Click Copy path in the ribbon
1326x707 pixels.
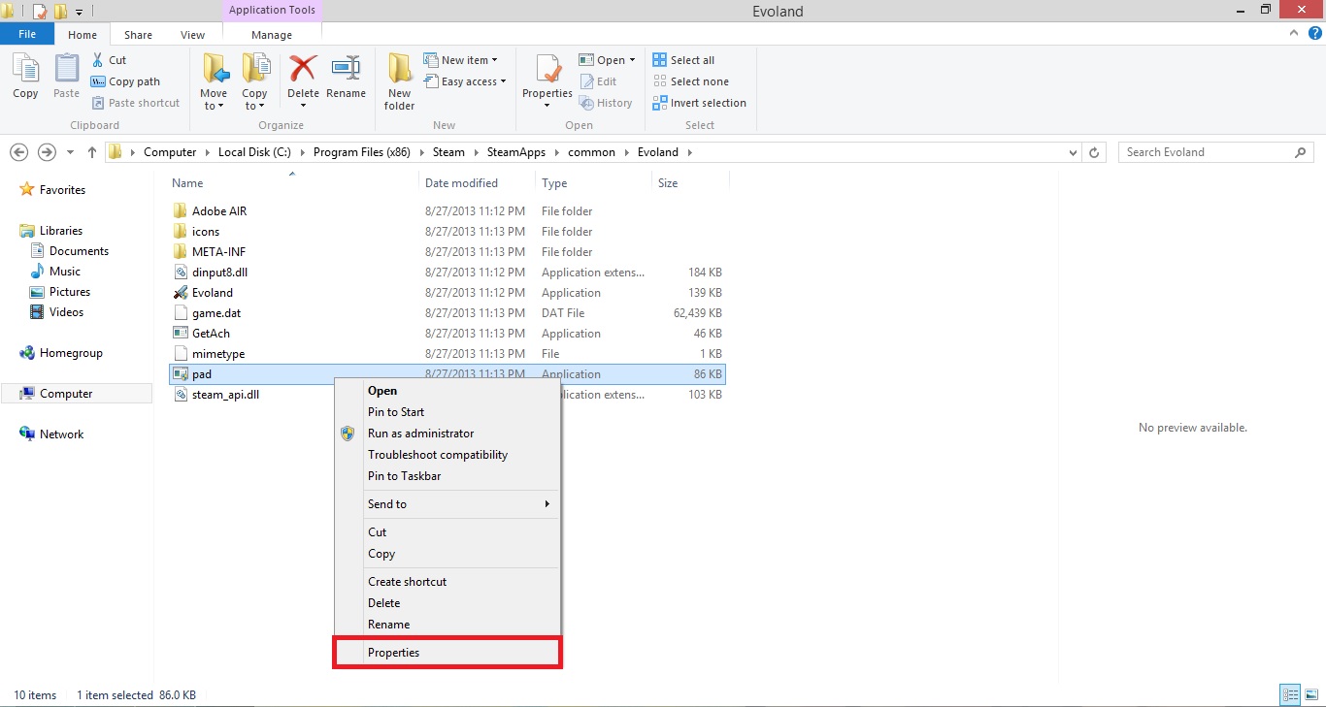tap(125, 81)
